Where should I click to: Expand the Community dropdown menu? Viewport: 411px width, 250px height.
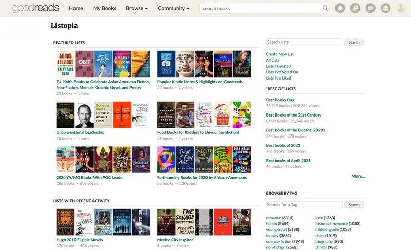pyautogui.click(x=174, y=8)
